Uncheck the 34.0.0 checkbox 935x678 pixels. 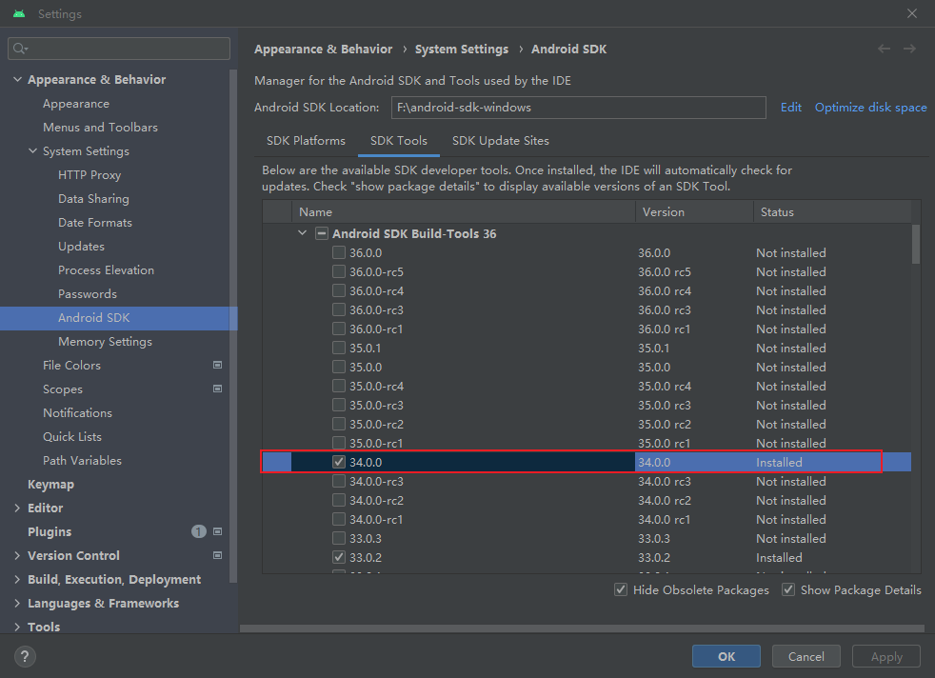[339, 462]
